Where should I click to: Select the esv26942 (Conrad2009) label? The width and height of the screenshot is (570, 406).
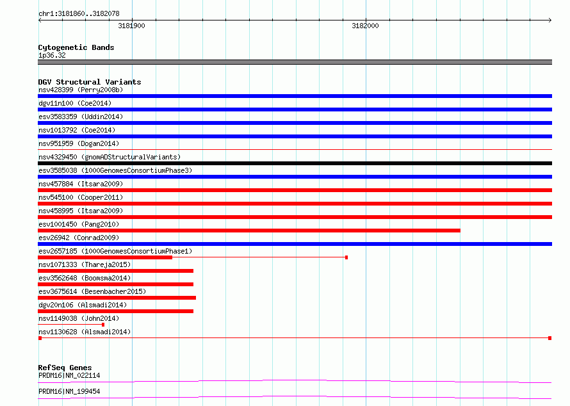(x=79, y=238)
